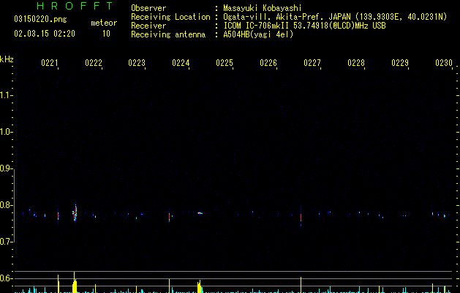Image resolution: width=460 pixels, height=293 pixels.
Task: Click the 'Receiving Location' label
Action: point(170,17)
